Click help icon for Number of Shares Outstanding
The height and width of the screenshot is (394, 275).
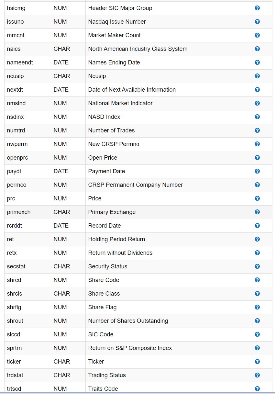click(x=257, y=321)
